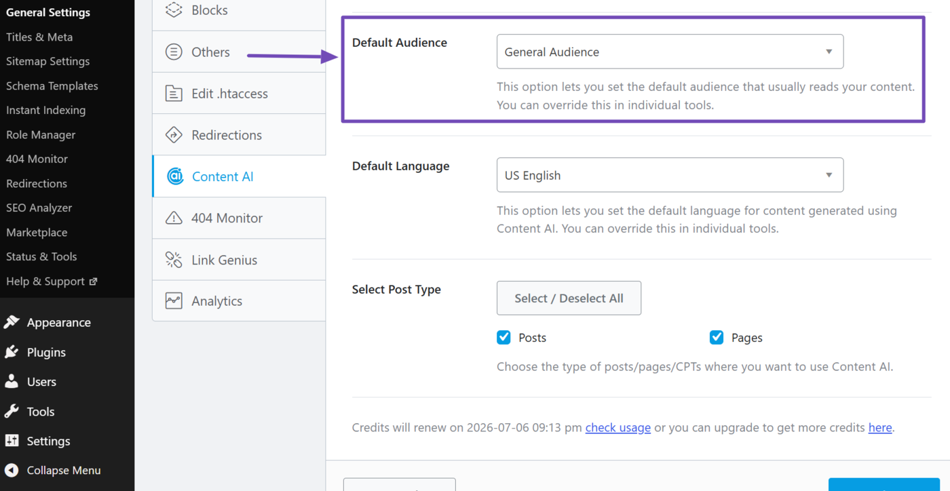Open the Link Genius tab
This screenshot has width=950, height=491.
click(239, 260)
